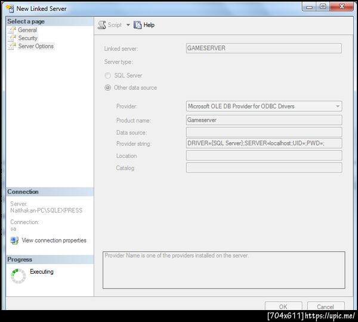Click the connection properties icon
The width and height of the screenshot is (358, 322).
[x=14, y=240]
